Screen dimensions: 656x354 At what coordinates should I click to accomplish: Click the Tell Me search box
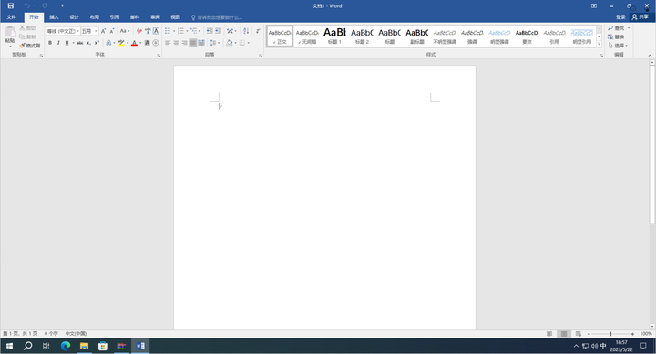[217, 17]
